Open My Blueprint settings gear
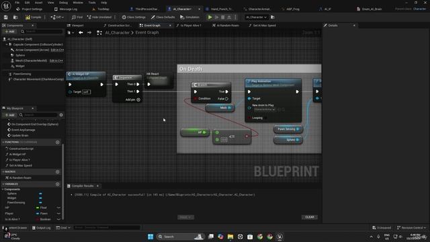430x242 pixels. [x=61, y=115]
